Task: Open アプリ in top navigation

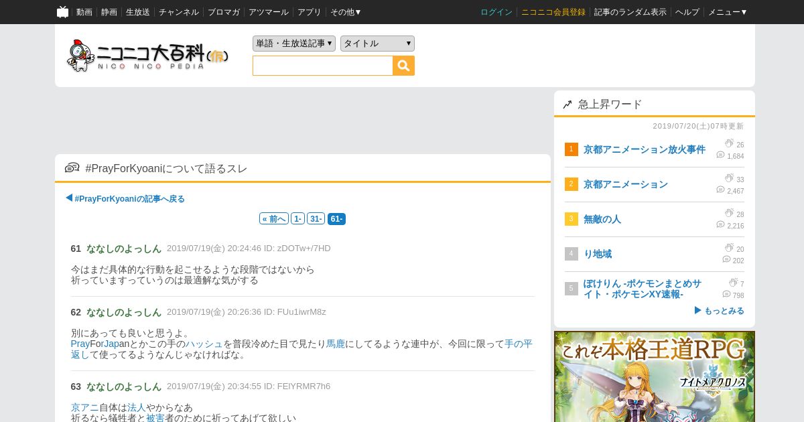Action: tap(310, 12)
